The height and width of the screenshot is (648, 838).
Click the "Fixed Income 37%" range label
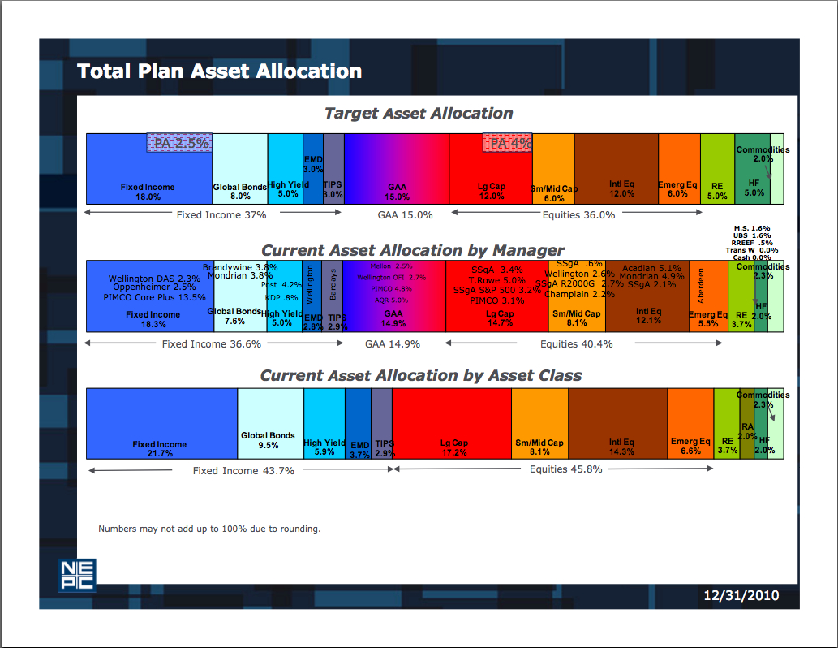click(x=221, y=215)
